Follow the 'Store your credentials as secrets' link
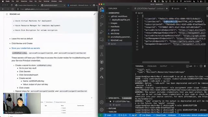Viewport: 208px width, 117px height. (26, 48)
